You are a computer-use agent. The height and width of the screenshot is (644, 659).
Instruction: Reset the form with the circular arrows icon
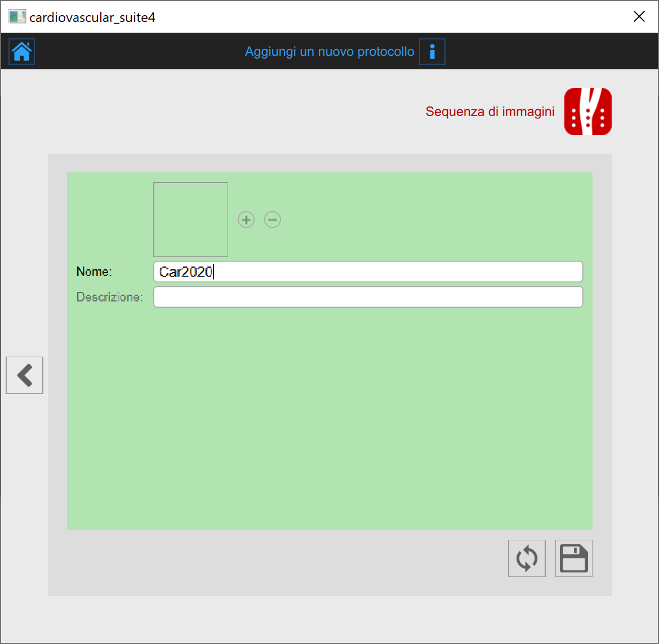[x=527, y=558]
